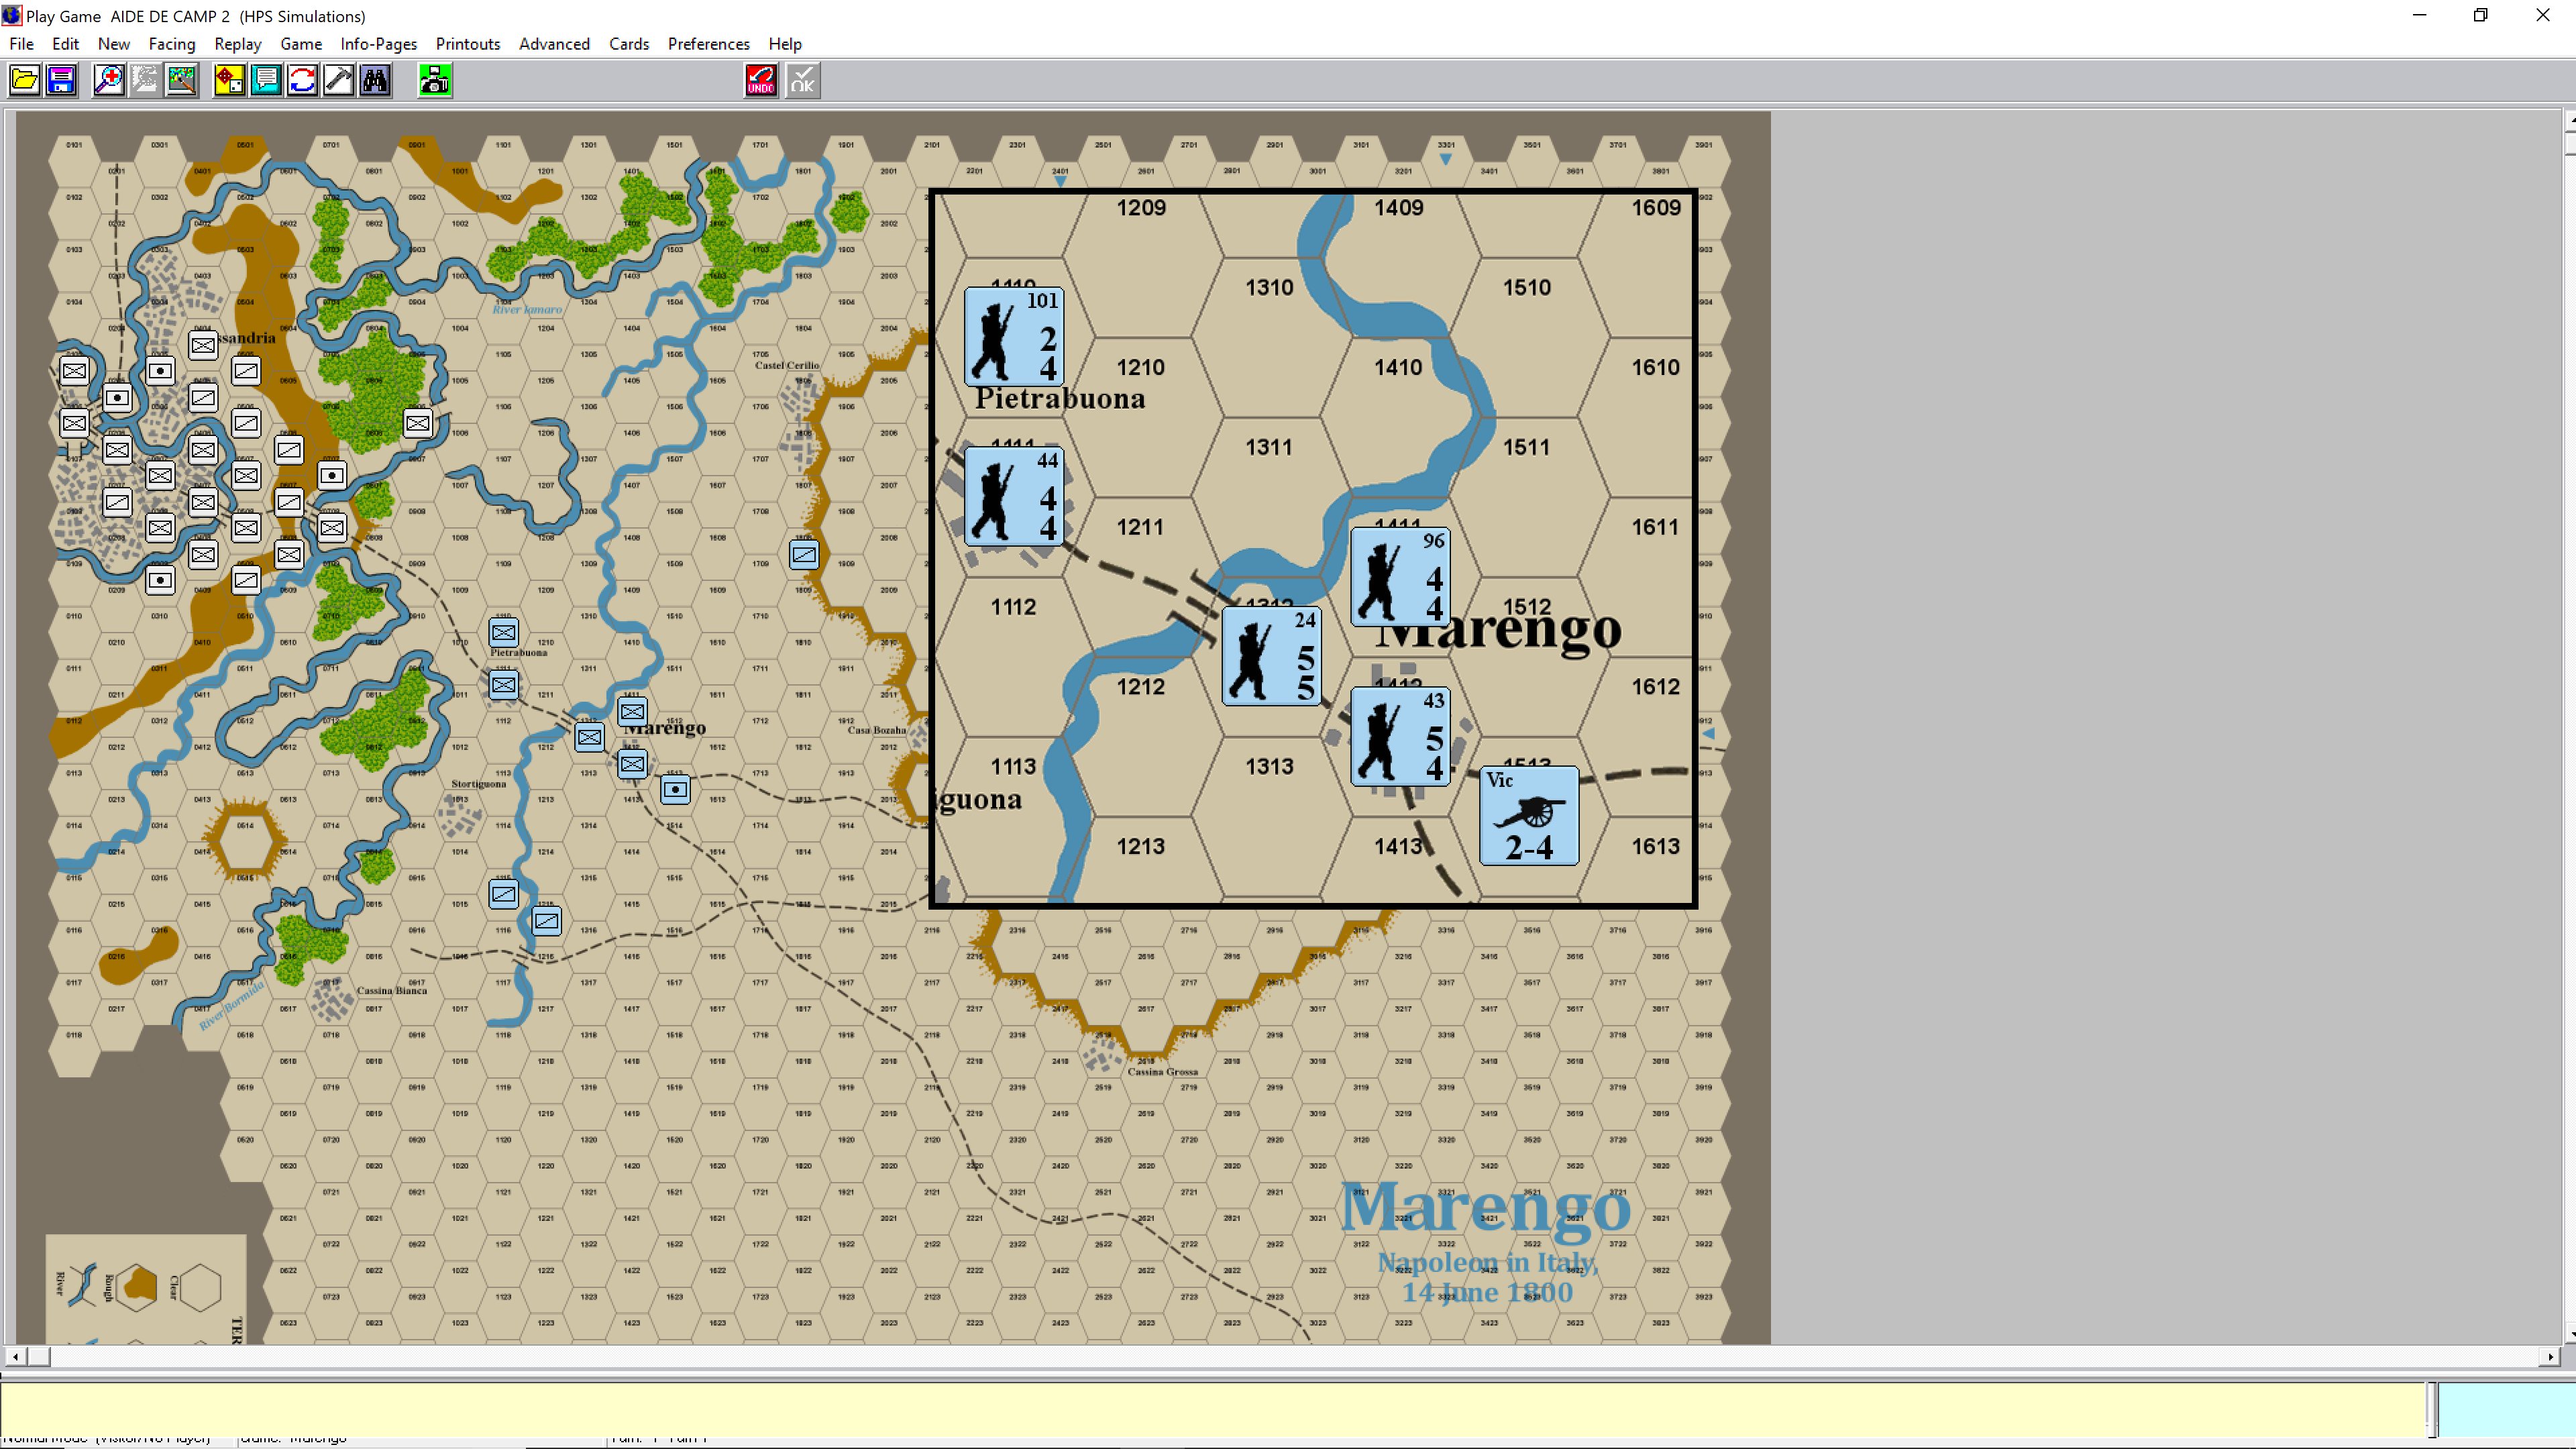Open the Info-Pages menu

point(378,44)
